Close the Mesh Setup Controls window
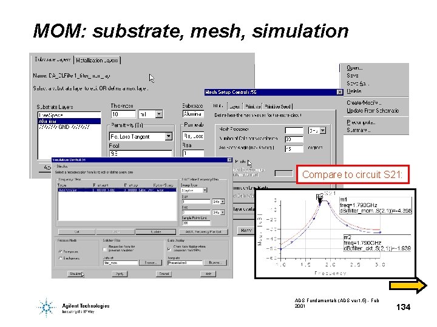This screenshot has width=437, height=327. [x=339, y=92]
